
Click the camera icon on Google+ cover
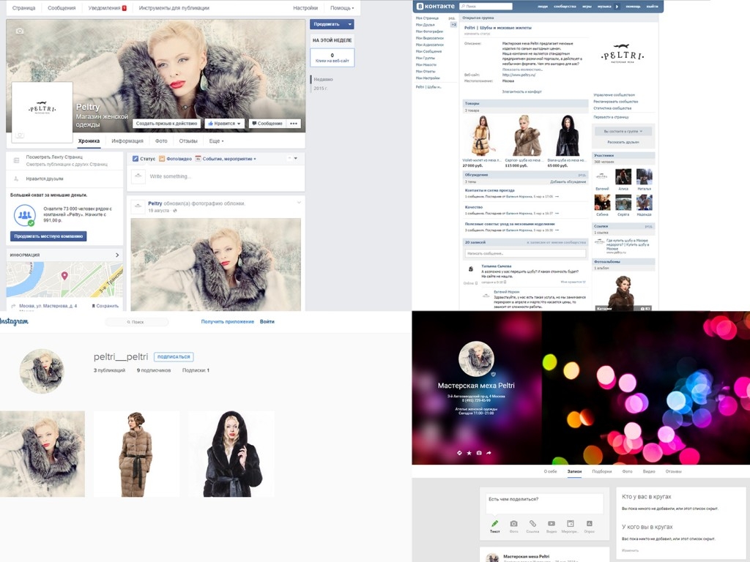[x=479, y=452]
